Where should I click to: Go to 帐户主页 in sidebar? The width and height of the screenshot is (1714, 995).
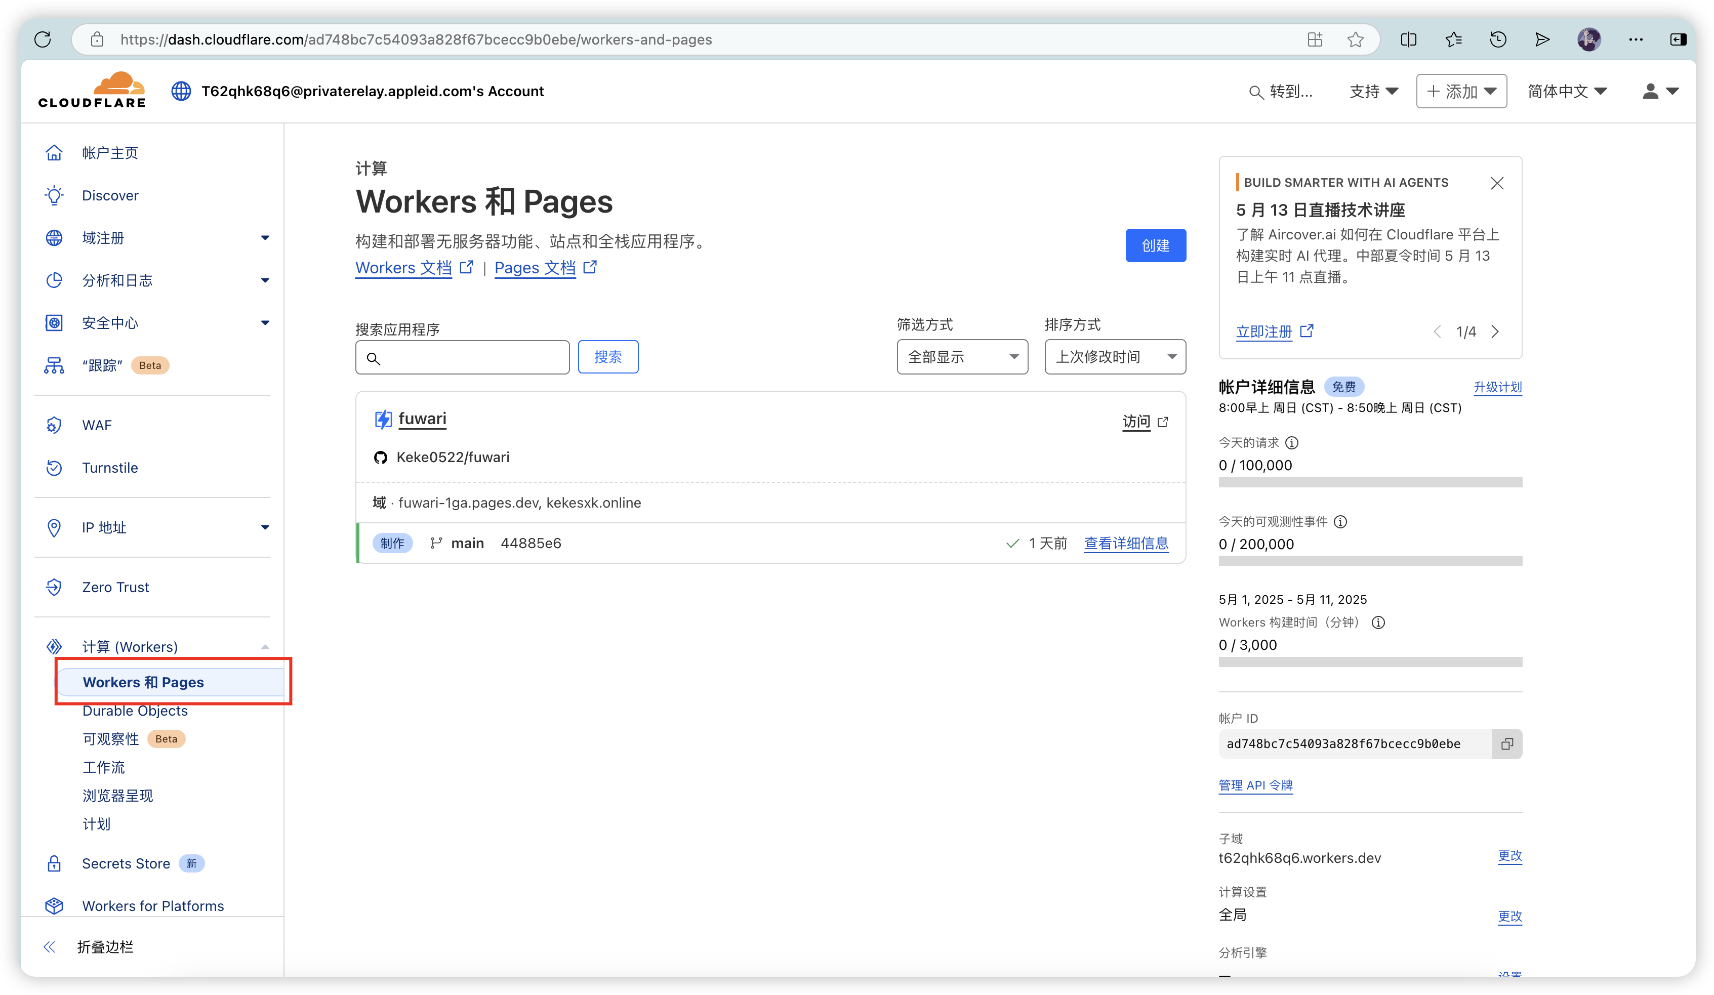pyautogui.click(x=110, y=153)
